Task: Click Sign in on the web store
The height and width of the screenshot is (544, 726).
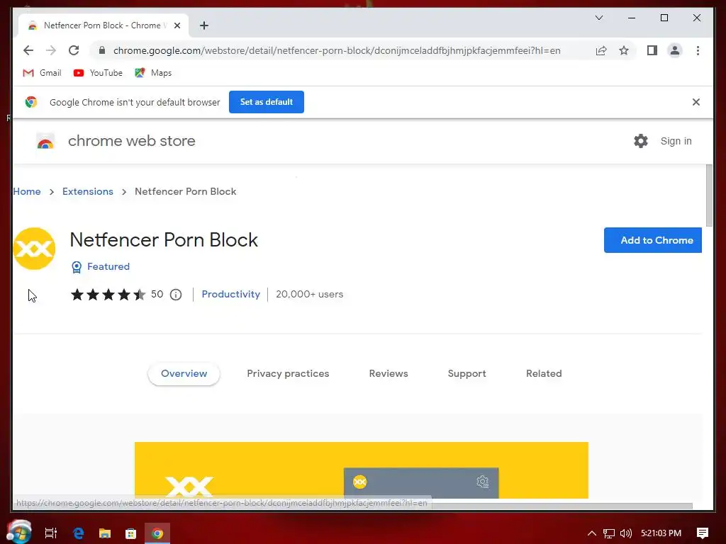Action: click(676, 141)
